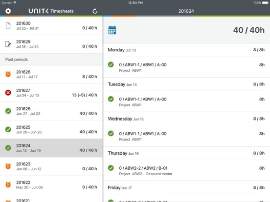Tap the Thursday Jun 16 day header

pos(186,153)
